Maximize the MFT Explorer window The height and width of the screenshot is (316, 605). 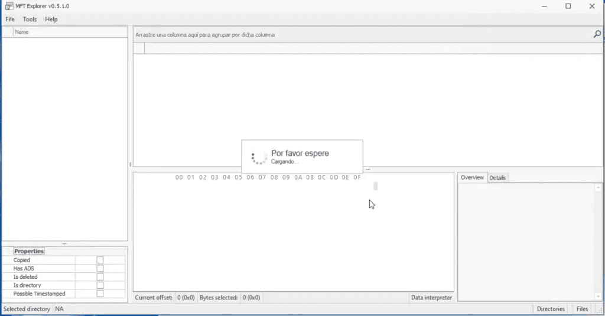568,6
